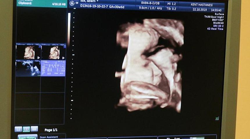Switch to the Scan Assistant tab
The width and height of the screenshot is (250, 139).
click(49, 137)
